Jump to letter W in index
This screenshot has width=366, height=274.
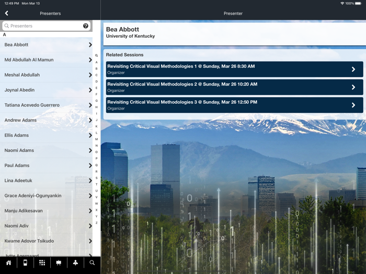click(x=96, y=204)
